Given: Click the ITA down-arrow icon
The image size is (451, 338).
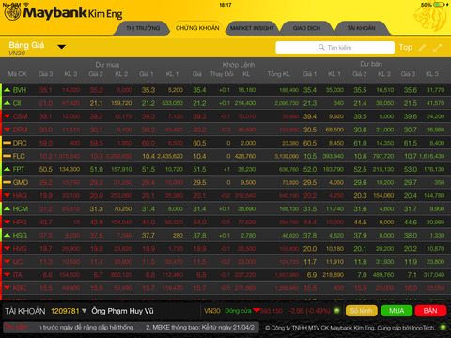Looking at the screenshot, I should coord(7,275).
